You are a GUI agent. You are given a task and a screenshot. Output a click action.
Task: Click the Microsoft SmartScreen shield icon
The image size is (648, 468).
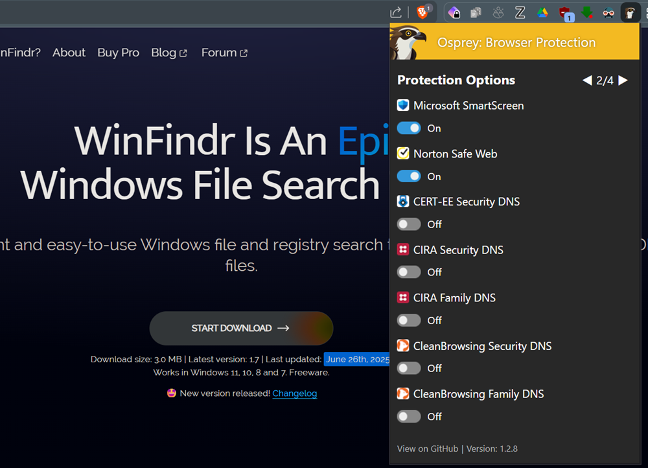403,105
